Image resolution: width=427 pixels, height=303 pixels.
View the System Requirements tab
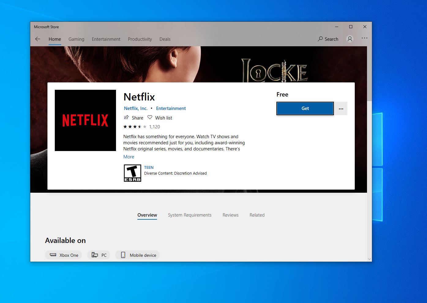(189, 215)
